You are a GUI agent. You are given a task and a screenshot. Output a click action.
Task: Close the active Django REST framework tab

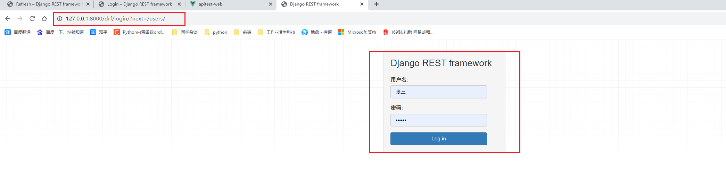coord(362,4)
